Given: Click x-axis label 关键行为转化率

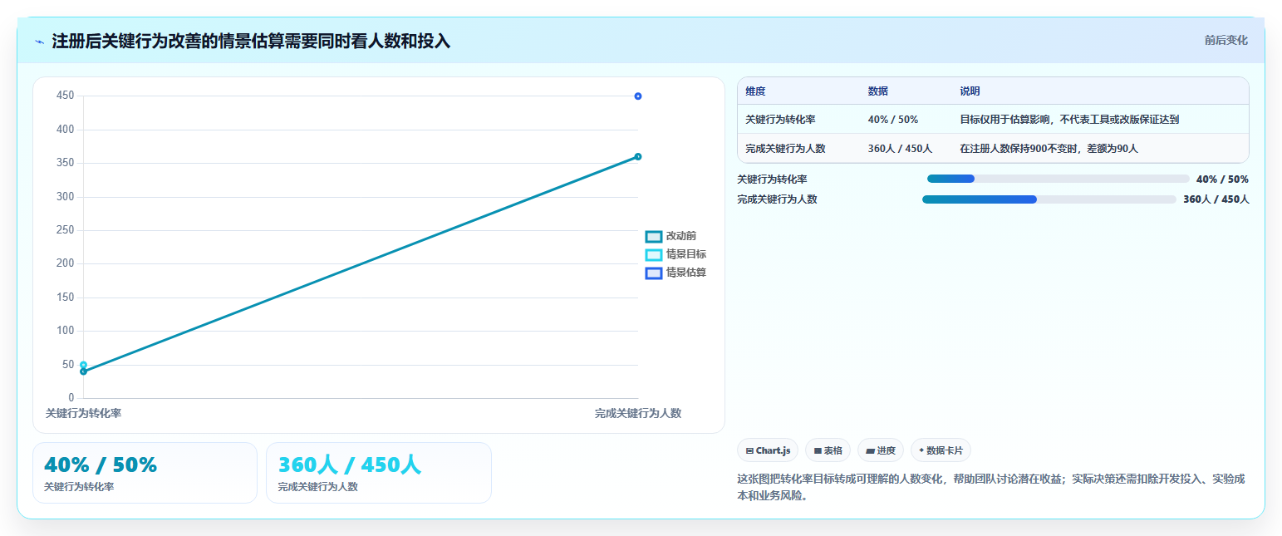Looking at the screenshot, I should 83,413.
